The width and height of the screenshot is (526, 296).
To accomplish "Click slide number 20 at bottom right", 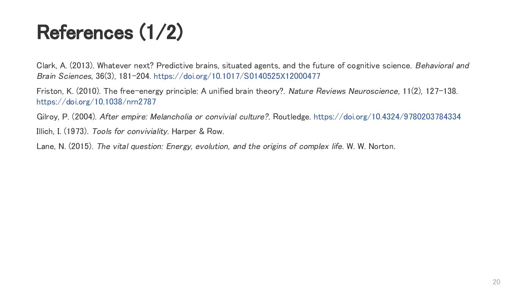I will pos(496,282).
